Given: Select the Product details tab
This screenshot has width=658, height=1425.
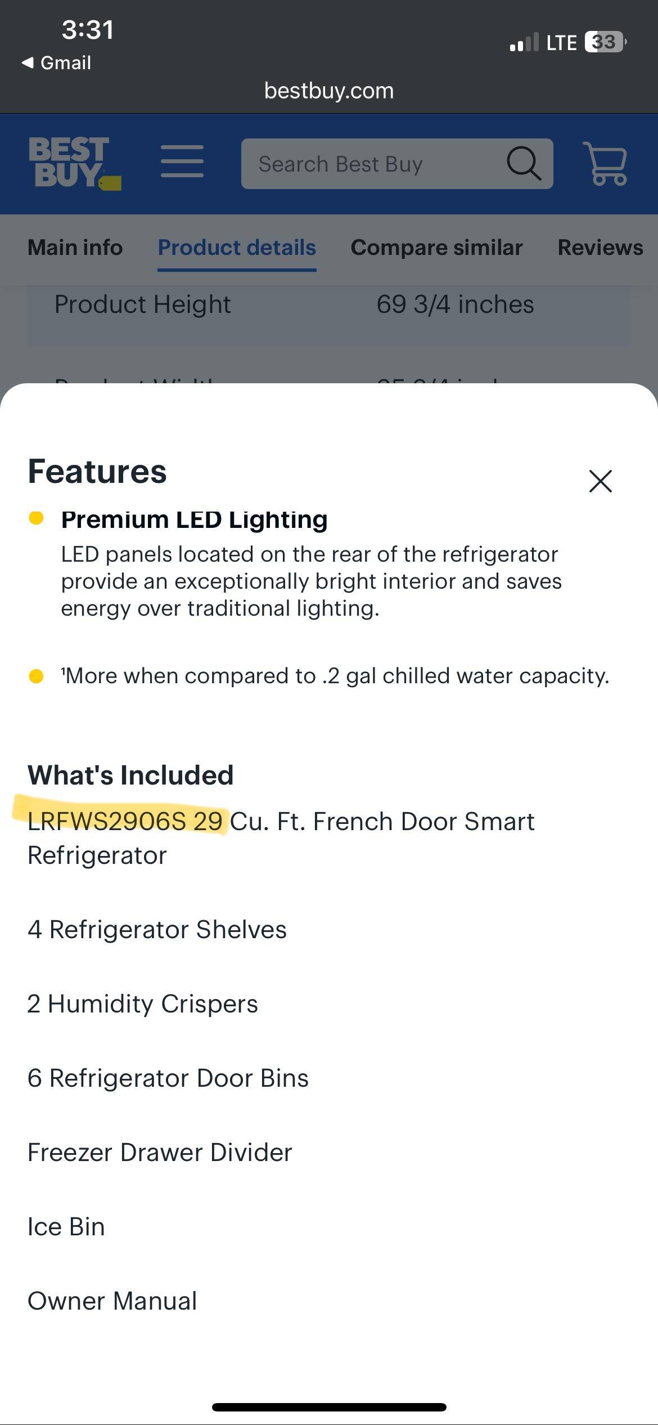Looking at the screenshot, I should click(237, 248).
